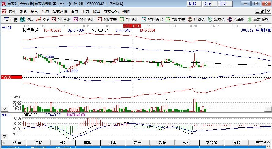Screen dimensions: 272x149
Task: Click the MACD indicator label
Action: 6,115
